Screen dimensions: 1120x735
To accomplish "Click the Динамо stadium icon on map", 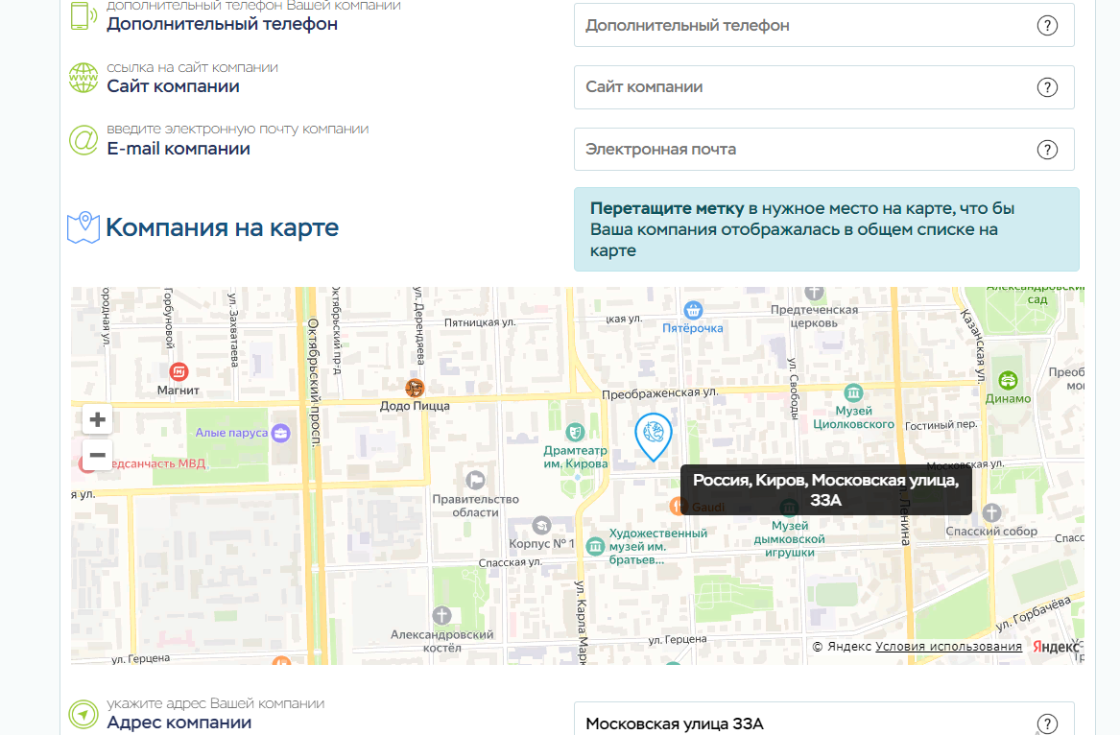I will coord(1008,380).
